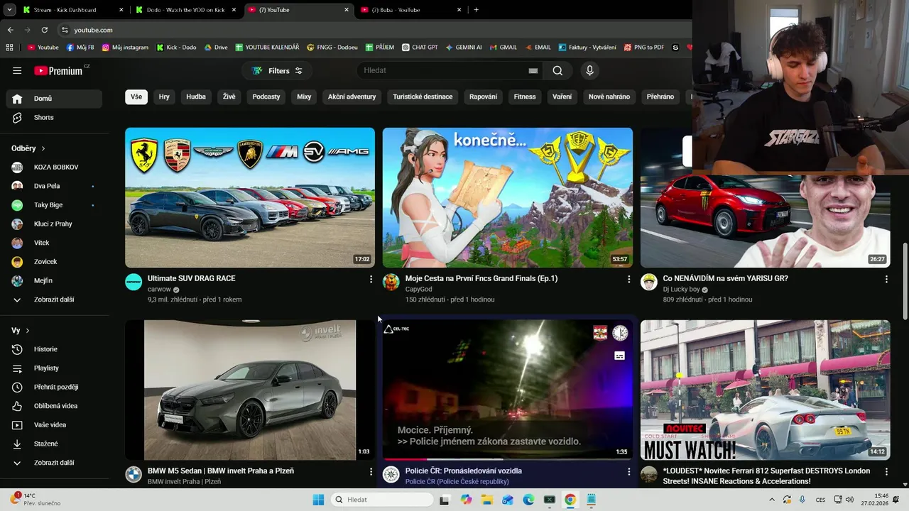The width and height of the screenshot is (909, 511).
Task: Reload the page with browser refresh icon
Action: [44, 30]
